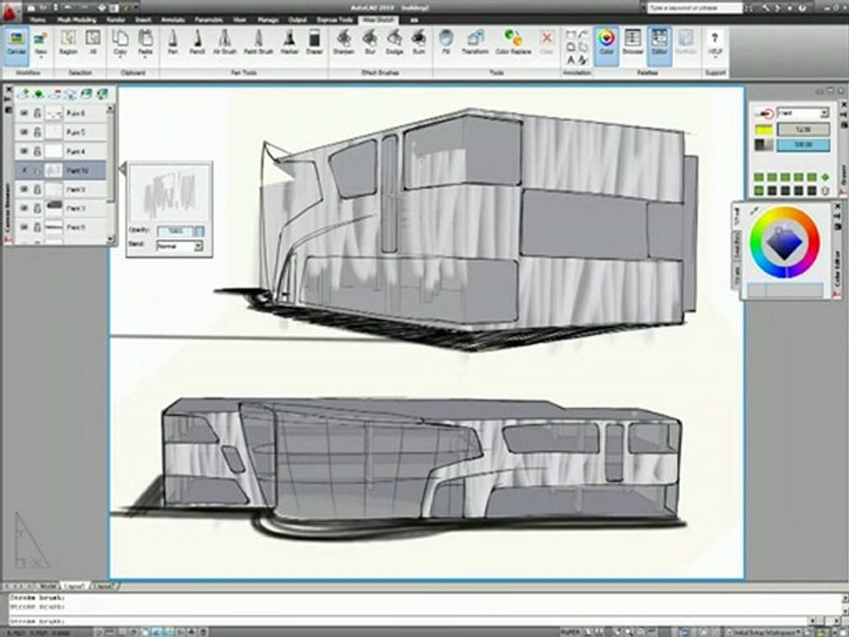Toggle visibility of the Paint 4 layer
The height and width of the screenshot is (637, 849).
point(24,151)
